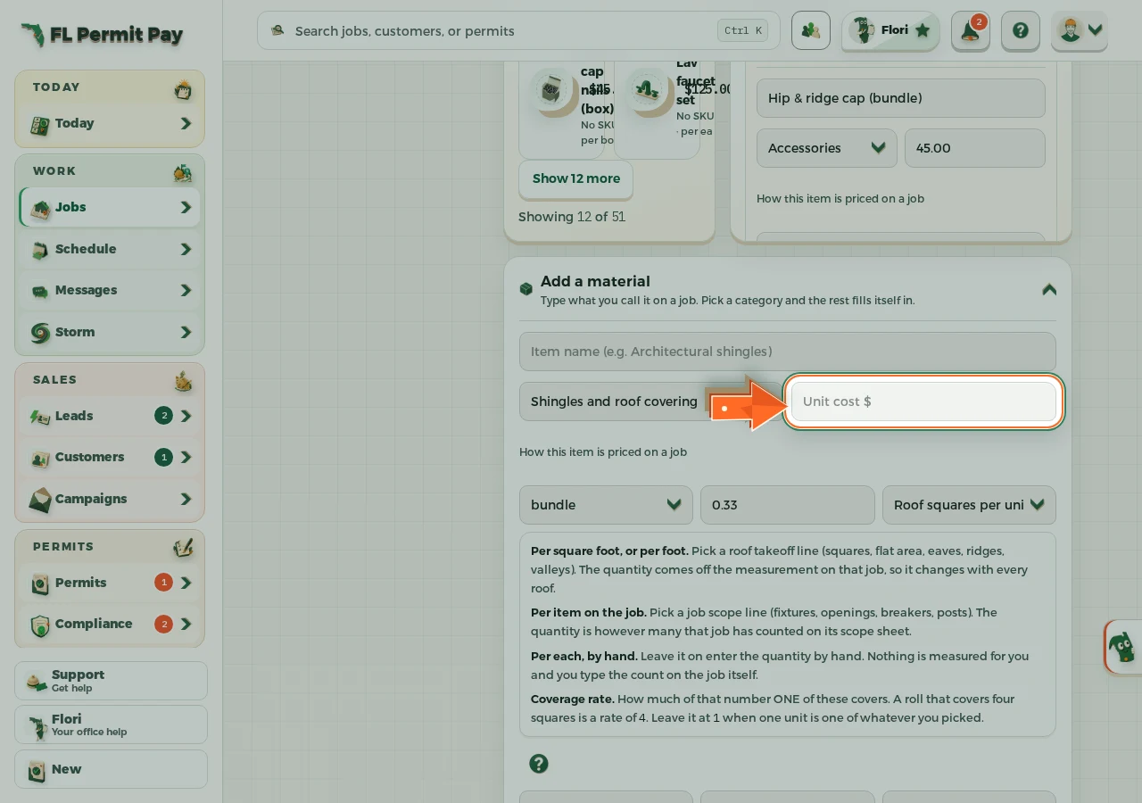The height and width of the screenshot is (803, 1142).
Task: Click the Permits section header icon
Action: [183, 548]
